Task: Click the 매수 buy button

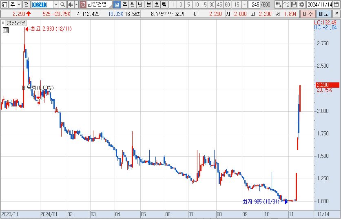Action: click(x=308, y=14)
